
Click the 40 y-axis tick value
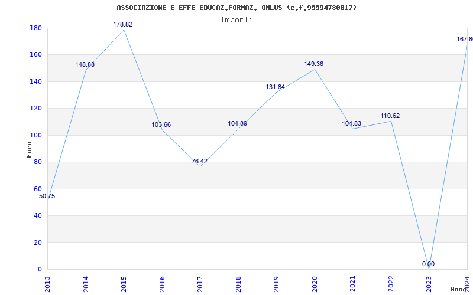coord(38,216)
